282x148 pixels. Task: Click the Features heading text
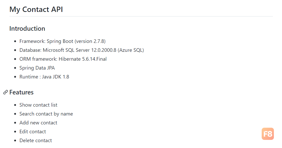click(x=21, y=92)
